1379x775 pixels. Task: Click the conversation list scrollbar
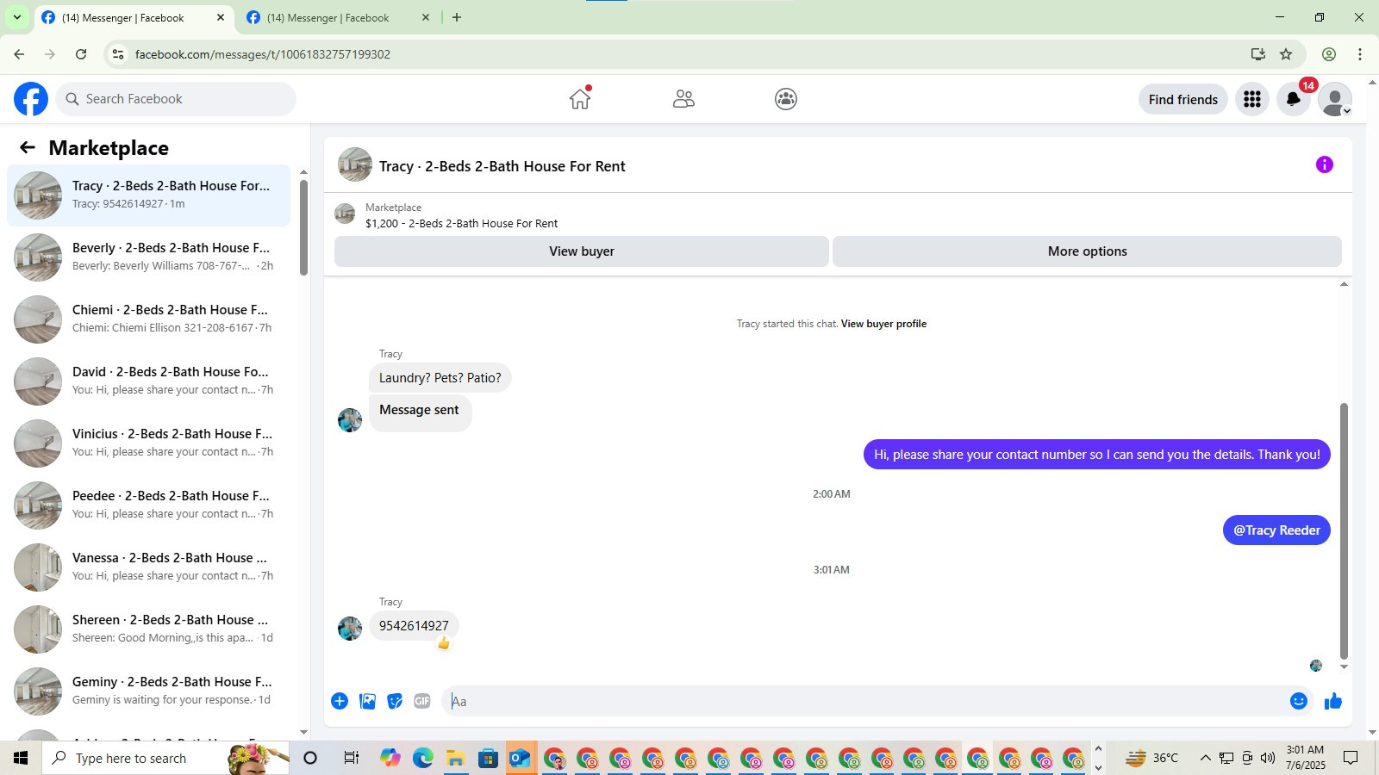coord(303,227)
